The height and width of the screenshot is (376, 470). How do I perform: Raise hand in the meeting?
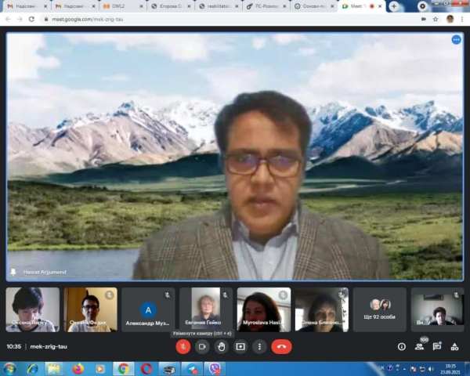[x=222, y=346]
